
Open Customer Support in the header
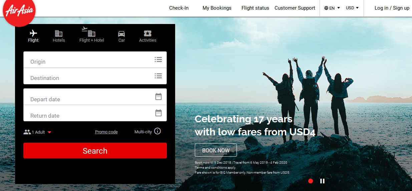click(x=295, y=8)
